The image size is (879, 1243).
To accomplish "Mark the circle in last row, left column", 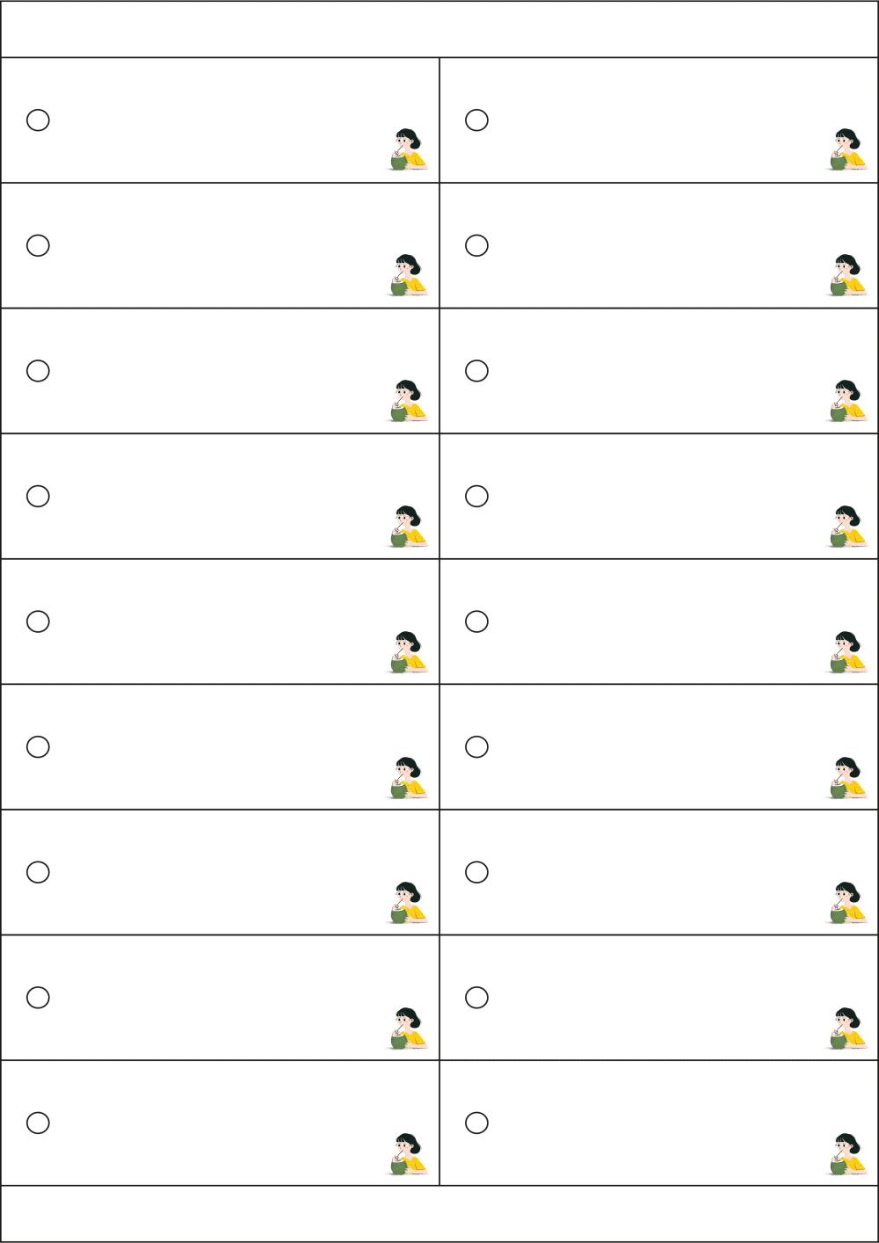I will pos(38,1123).
